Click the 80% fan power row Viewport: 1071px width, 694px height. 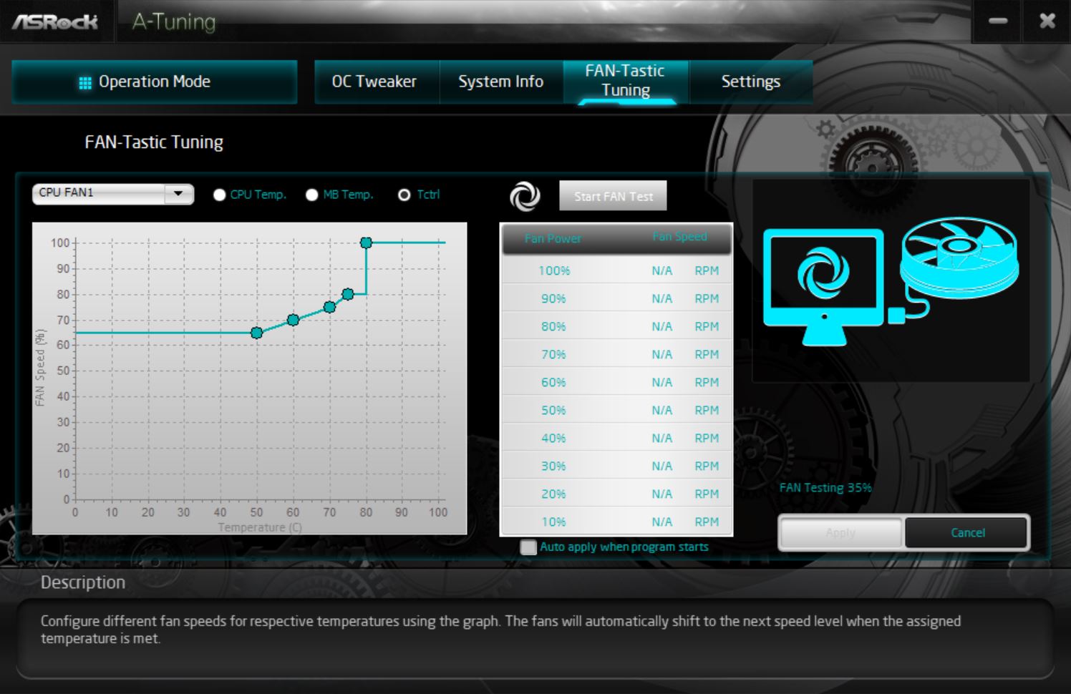click(616, 326)
